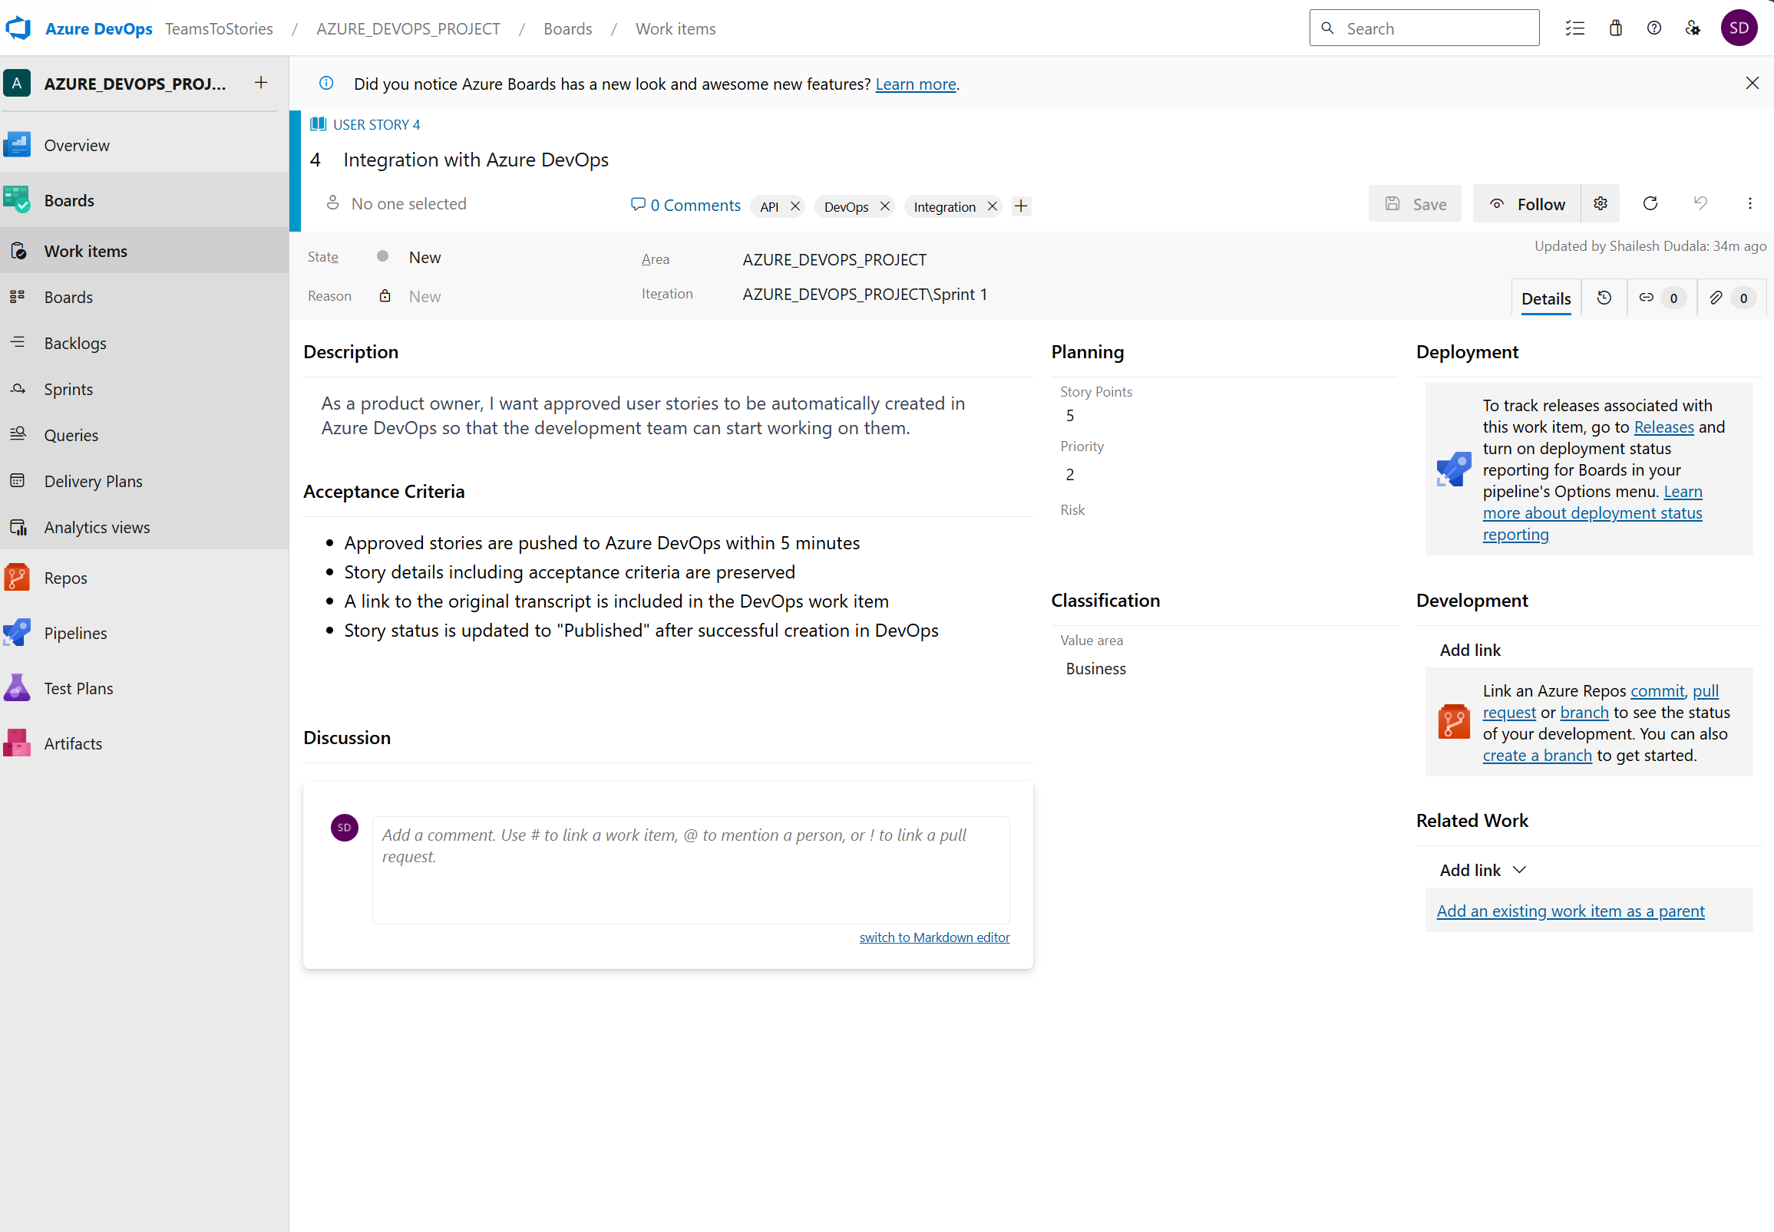
Task: Remove the API tag
Action: coord(795,206)
